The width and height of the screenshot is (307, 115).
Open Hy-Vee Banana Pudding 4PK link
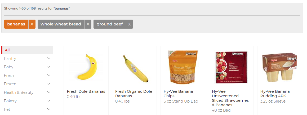(x=275, y=94)
